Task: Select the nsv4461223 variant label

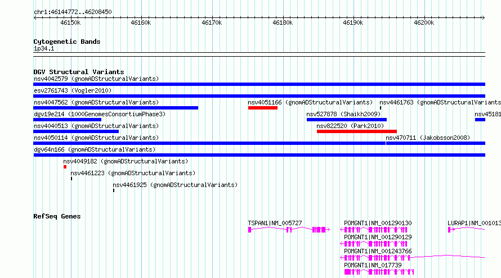Action: point(133,173)
